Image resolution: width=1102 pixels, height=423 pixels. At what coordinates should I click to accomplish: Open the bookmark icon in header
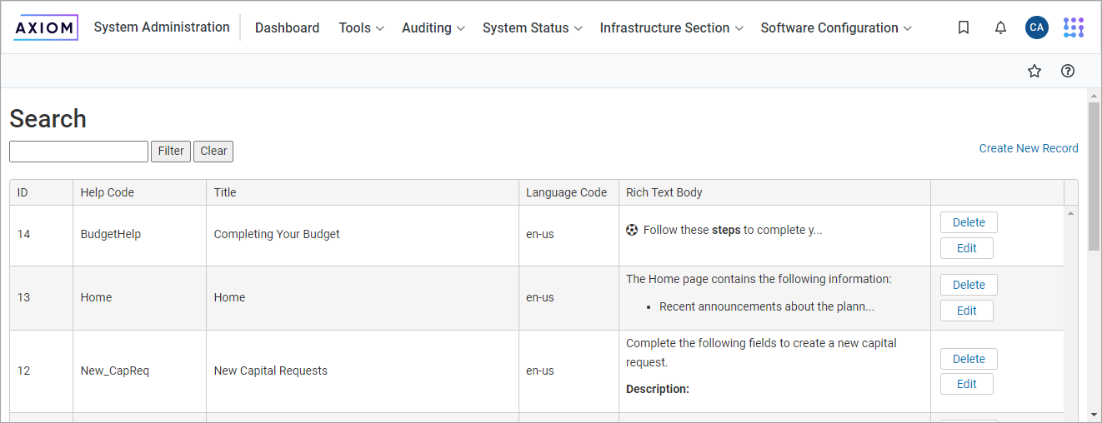pyautogui.click(x=964, y=27)
